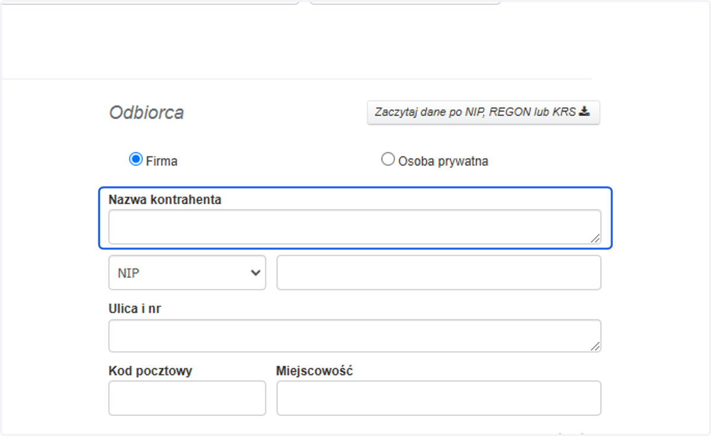This screenshot has width=711, height=436.
Task: Click the Nazwa kontrahenta label
Action: pos(165,200)
